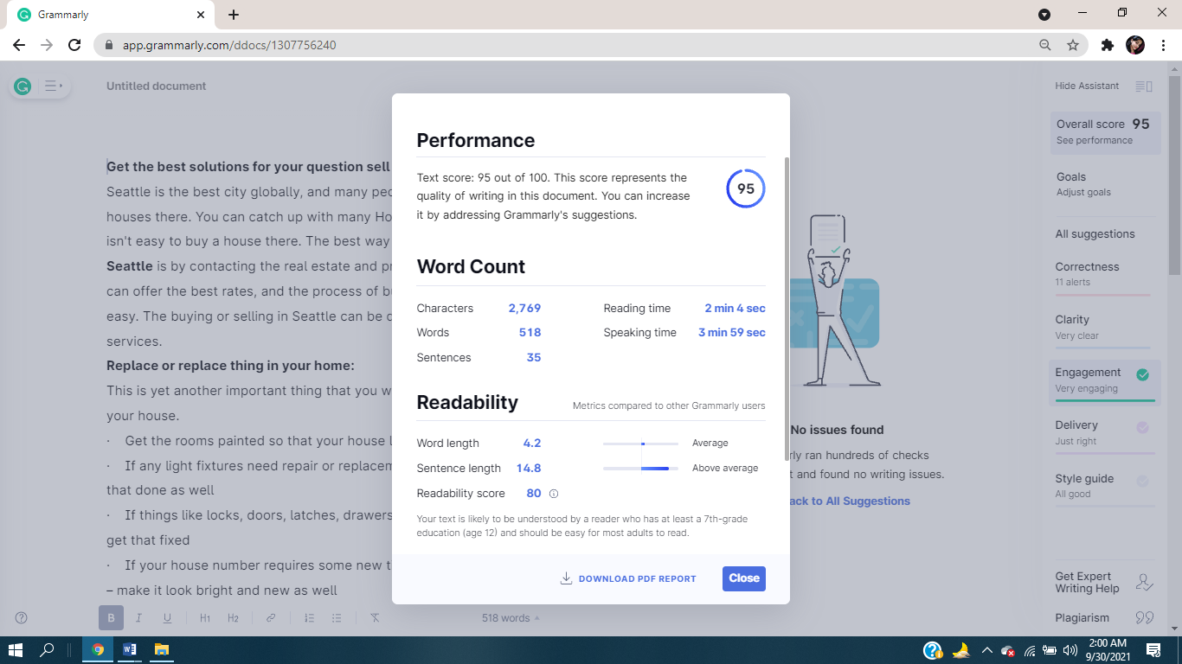Click the circular 95 score indicator
Viewport: 1182px width, 664px height.
point(746,188)
